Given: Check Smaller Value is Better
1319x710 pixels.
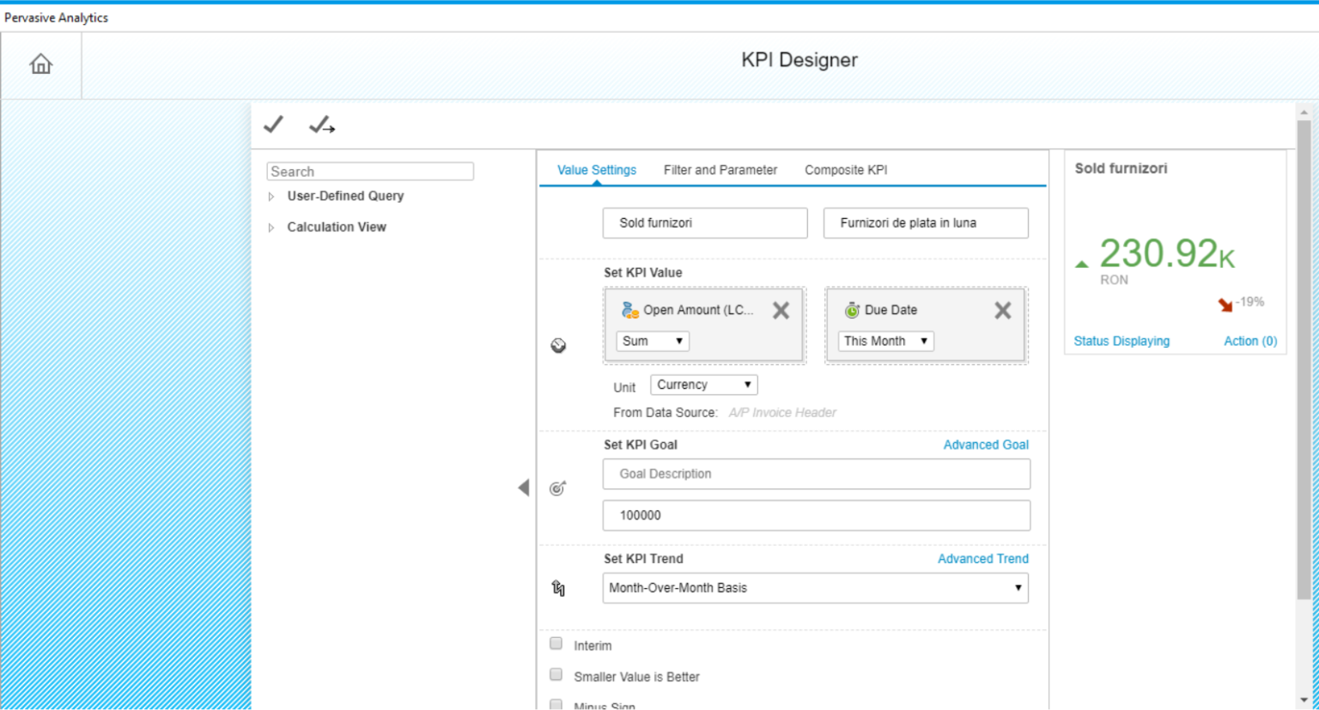Looking at the screenshot, I should (556, 674).
